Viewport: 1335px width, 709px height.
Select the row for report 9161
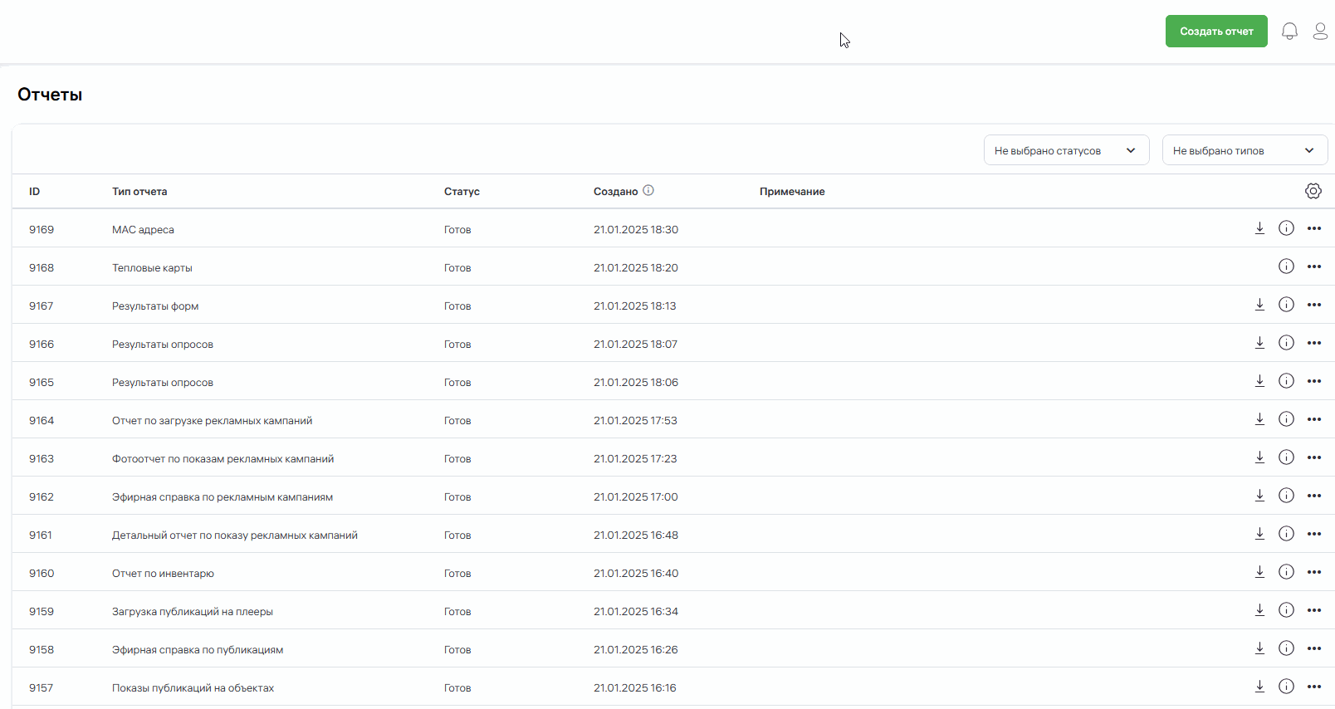tap(235, 535)
